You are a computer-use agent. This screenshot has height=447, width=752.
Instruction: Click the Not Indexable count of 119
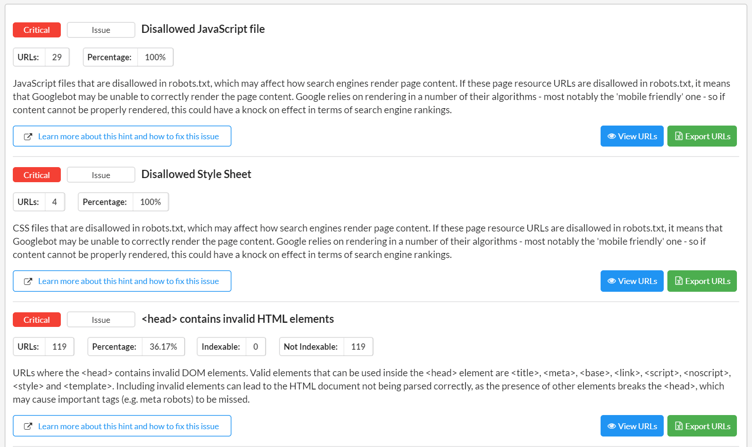point(358,347)
